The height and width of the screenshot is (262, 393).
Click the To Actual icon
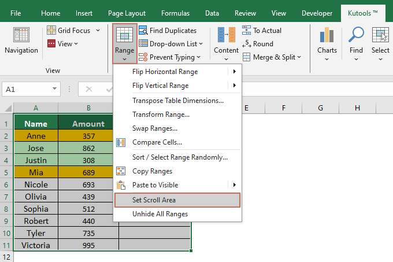tap(247, 30)
